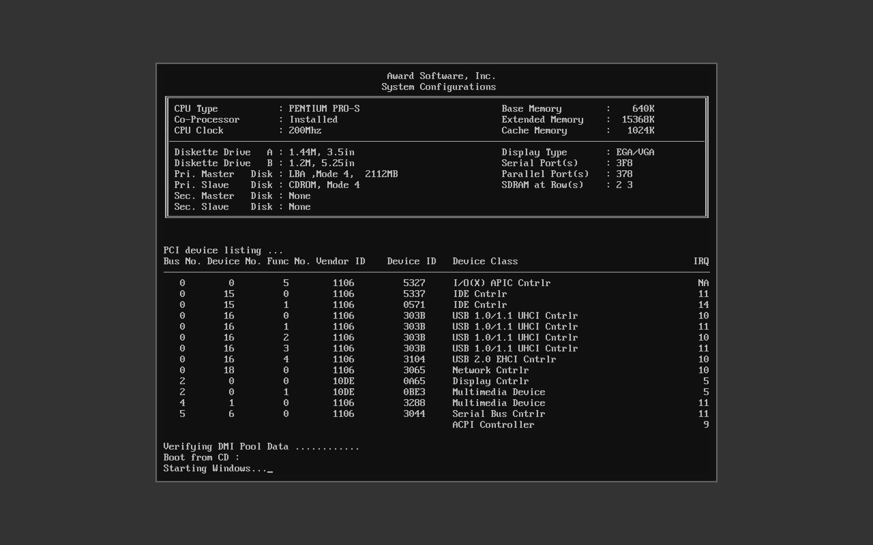Select the "Serial Bus Cntrlr" entry
The image size is (873, 545).
499,414
